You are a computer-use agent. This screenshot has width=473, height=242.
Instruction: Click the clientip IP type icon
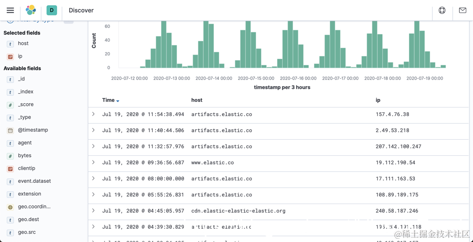[10, 169]
